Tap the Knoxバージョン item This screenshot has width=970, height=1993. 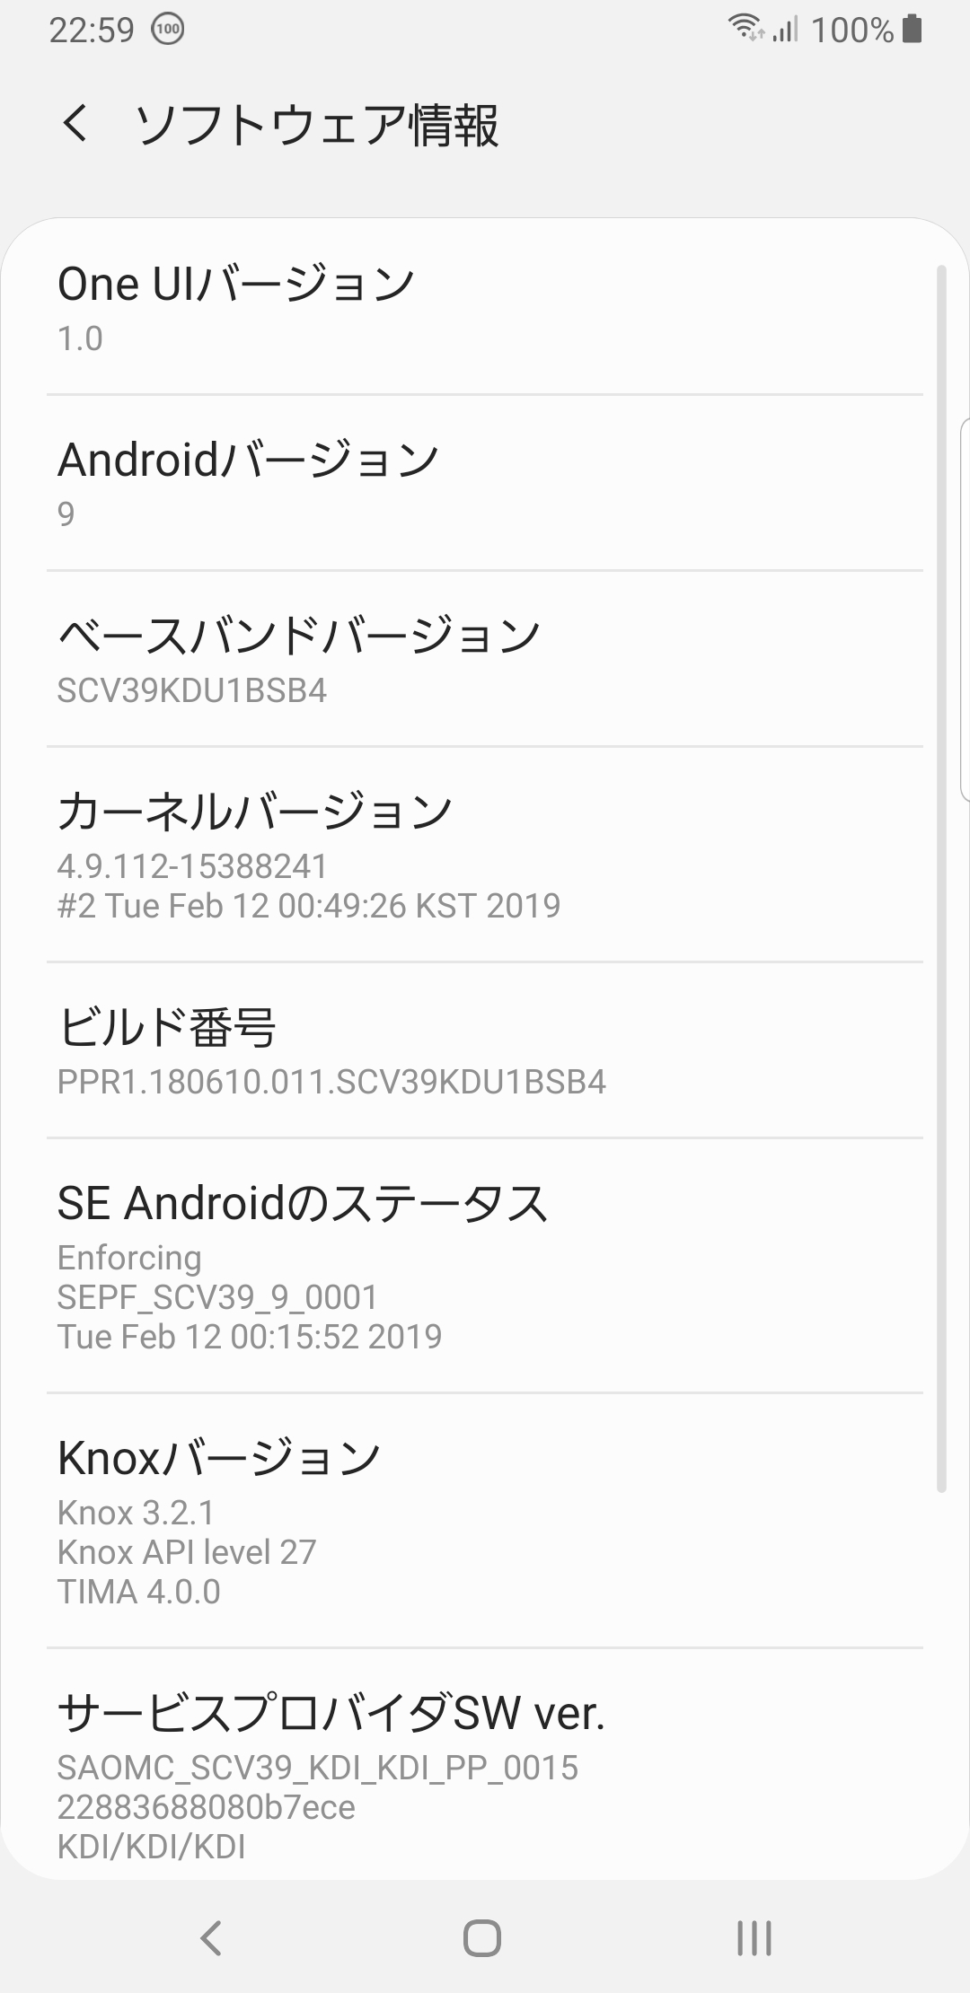click(485, 1521)
